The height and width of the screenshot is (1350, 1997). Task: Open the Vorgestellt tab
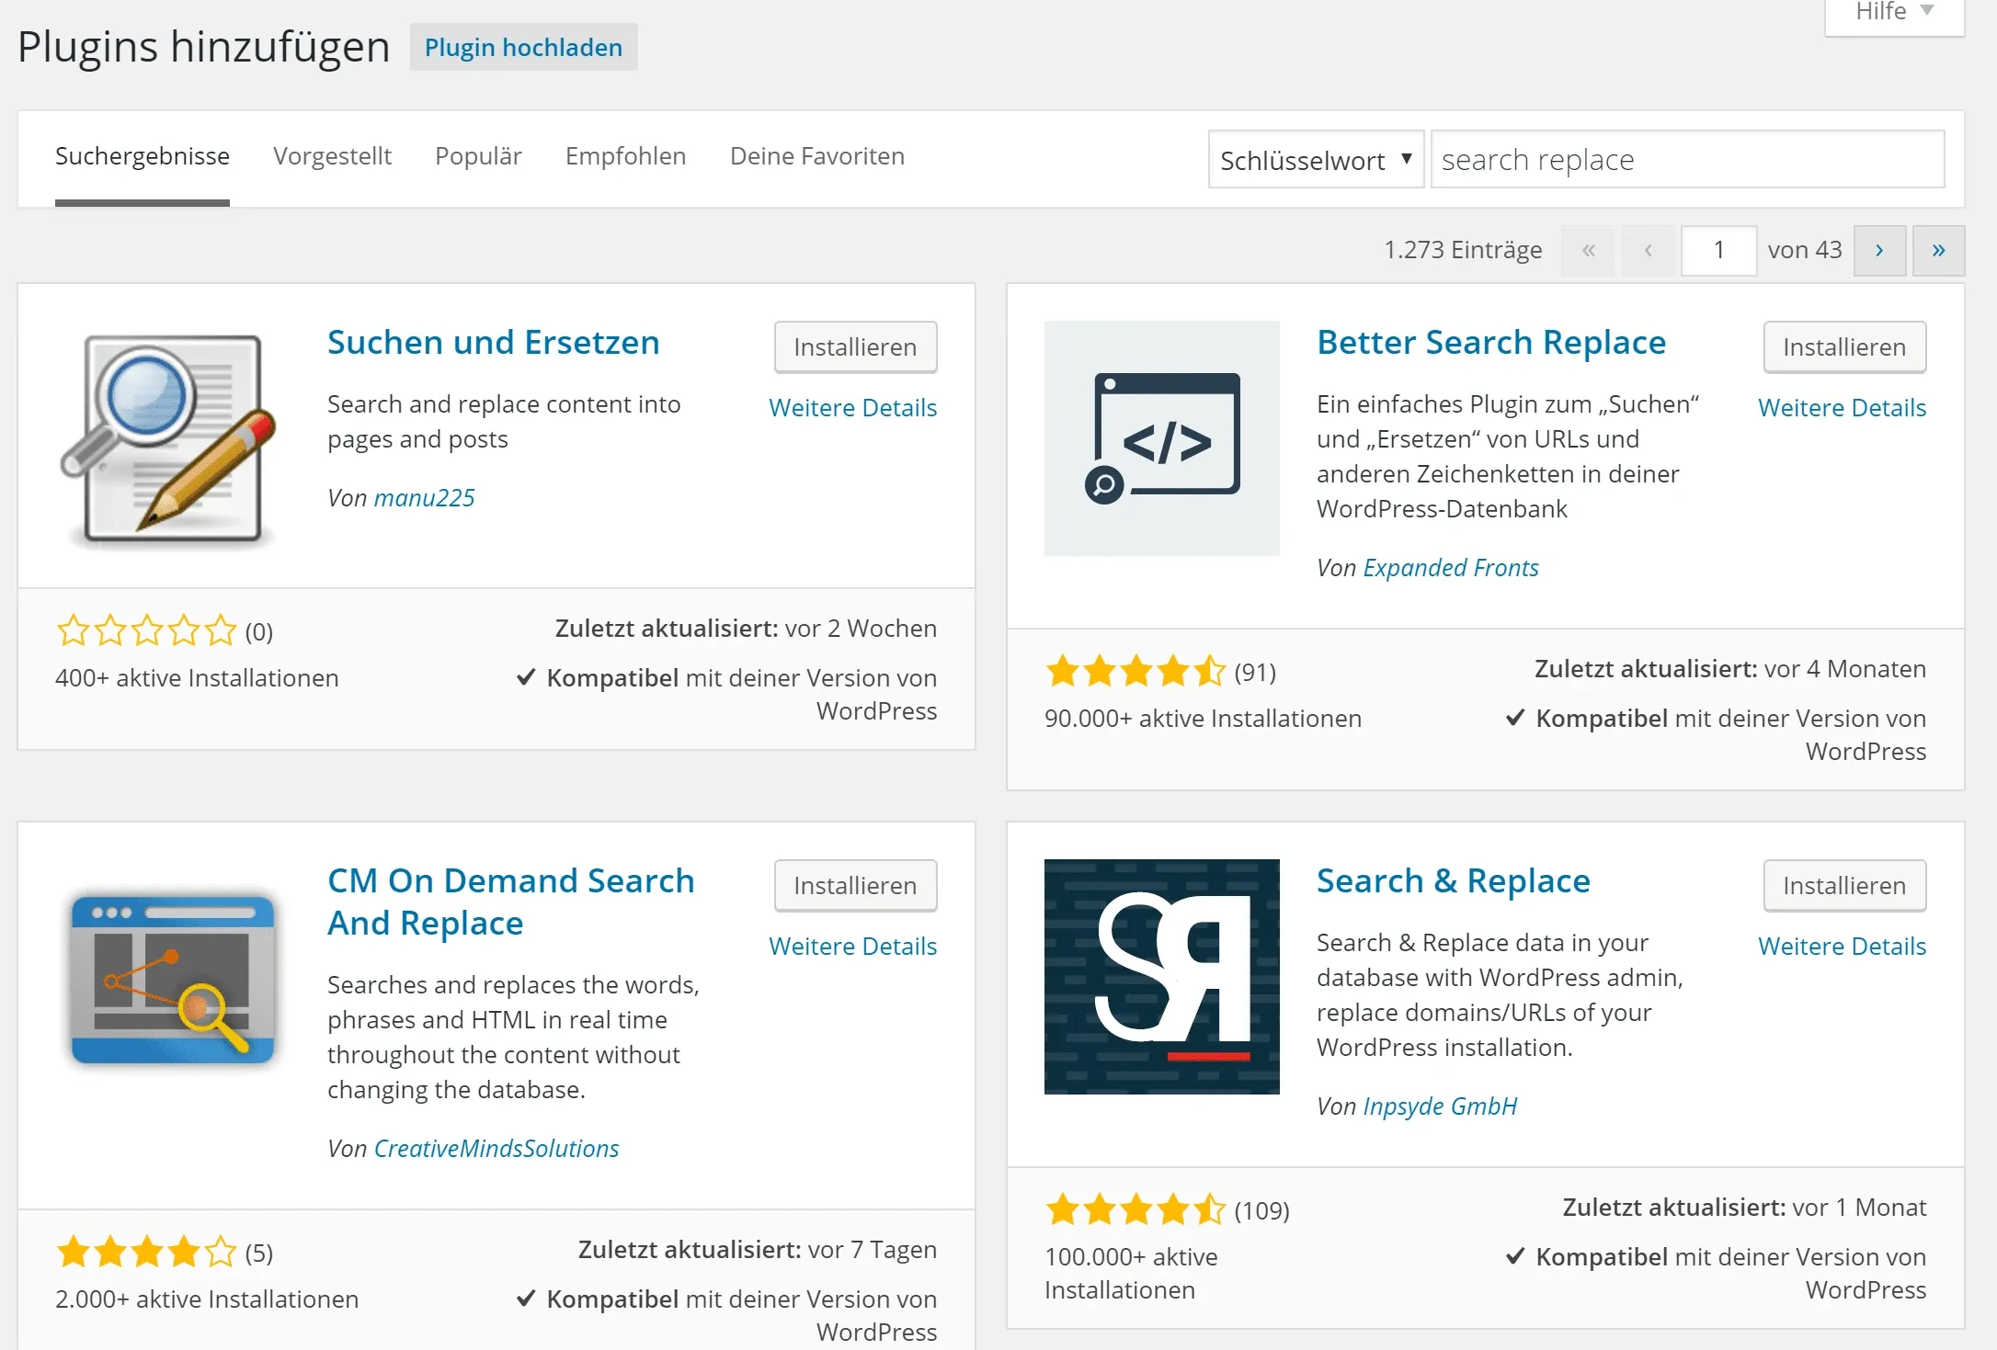(x=332, y=156)
